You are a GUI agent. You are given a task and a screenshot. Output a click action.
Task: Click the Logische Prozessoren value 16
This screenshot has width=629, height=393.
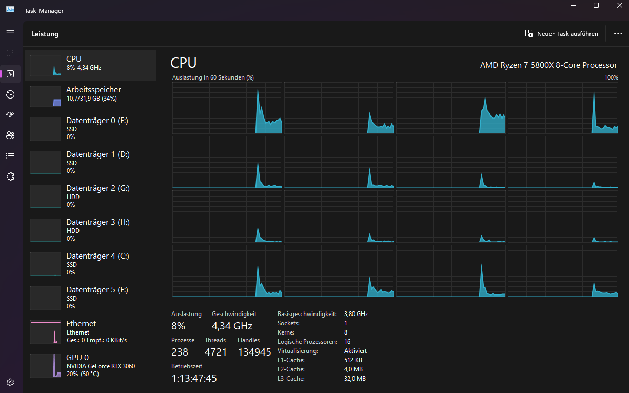pos(347,342)
